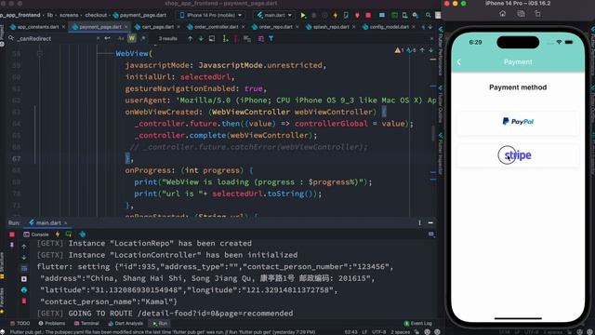Click the checkout breadcrumb folder

pyautogui.click(x=96, y=15)
